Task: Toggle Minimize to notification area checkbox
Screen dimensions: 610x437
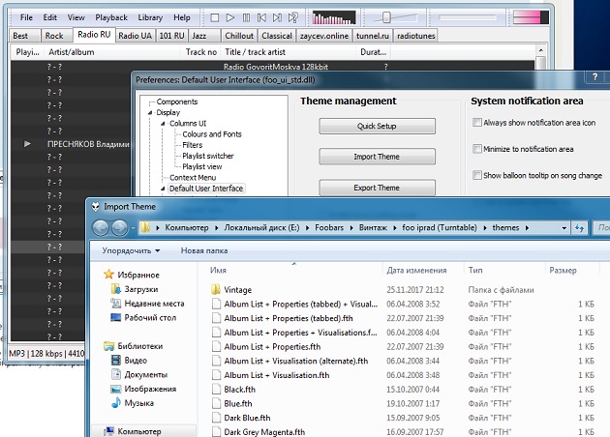Action: (x=477, y=149)
